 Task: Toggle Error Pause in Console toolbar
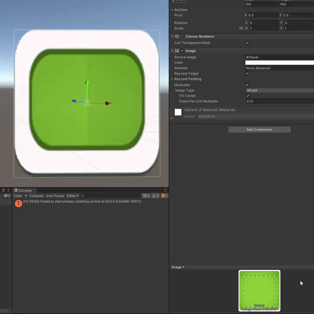pyautogui.click(x=55, y=196)
